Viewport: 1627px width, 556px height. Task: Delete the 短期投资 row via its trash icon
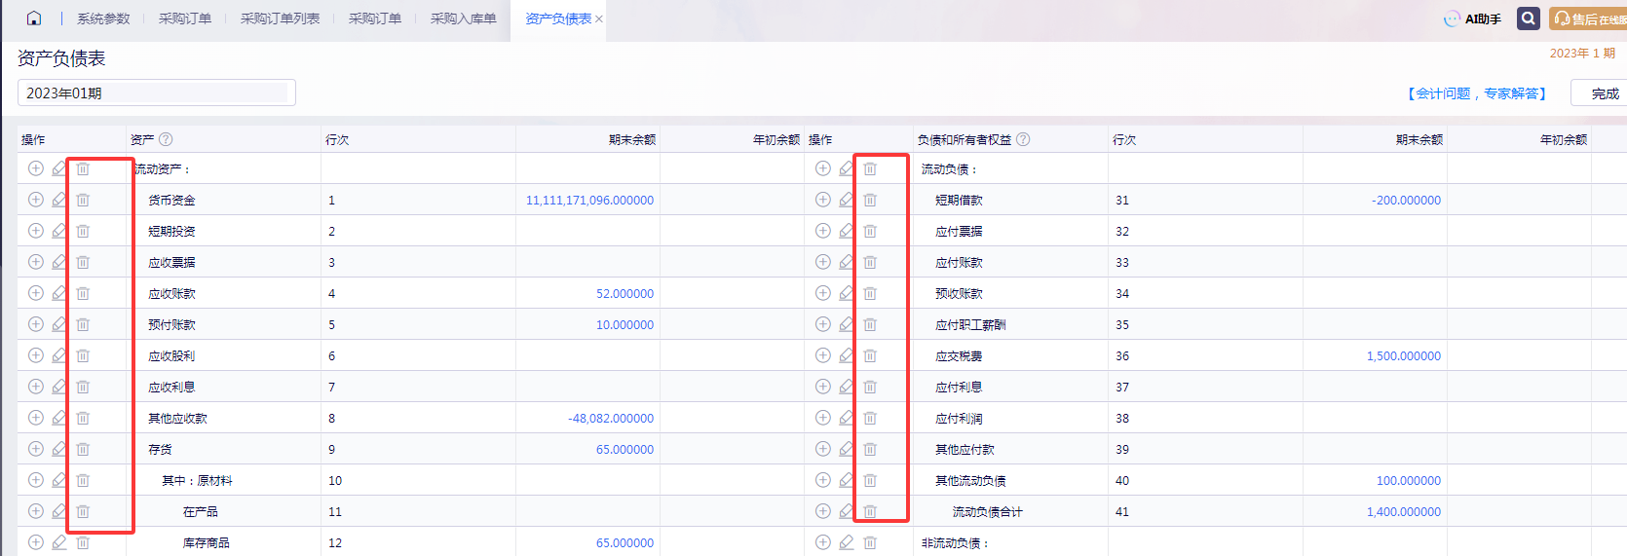pyautogui.click(x=83, y=231)
